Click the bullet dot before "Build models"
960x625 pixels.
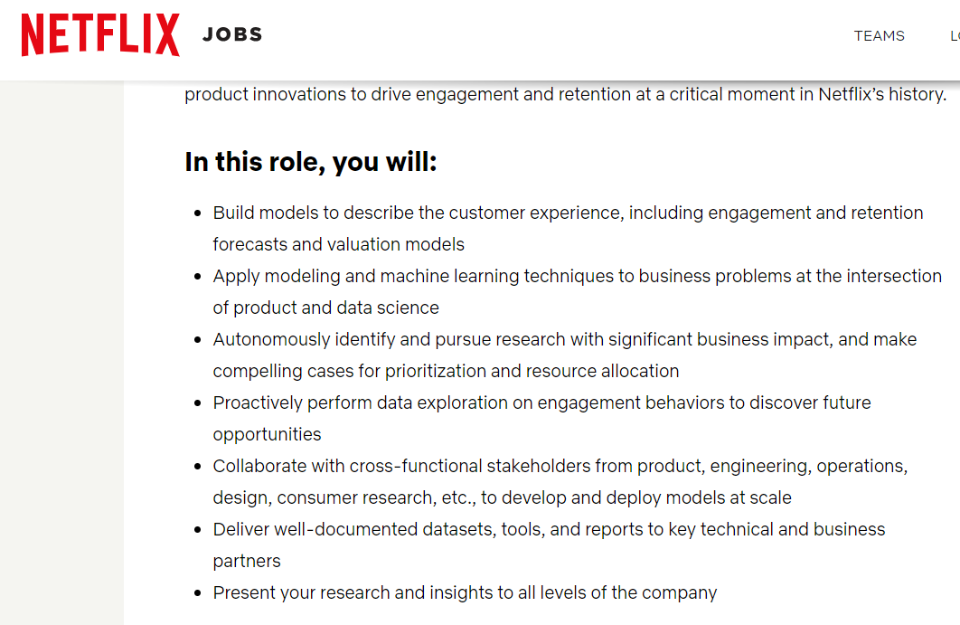198,213
